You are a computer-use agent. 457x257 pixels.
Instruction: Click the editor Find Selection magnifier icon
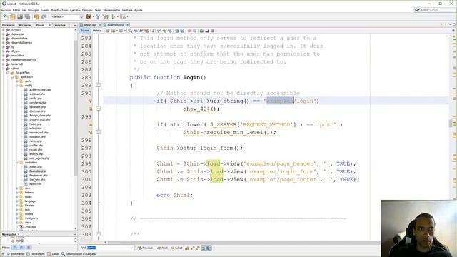point(130,31)
